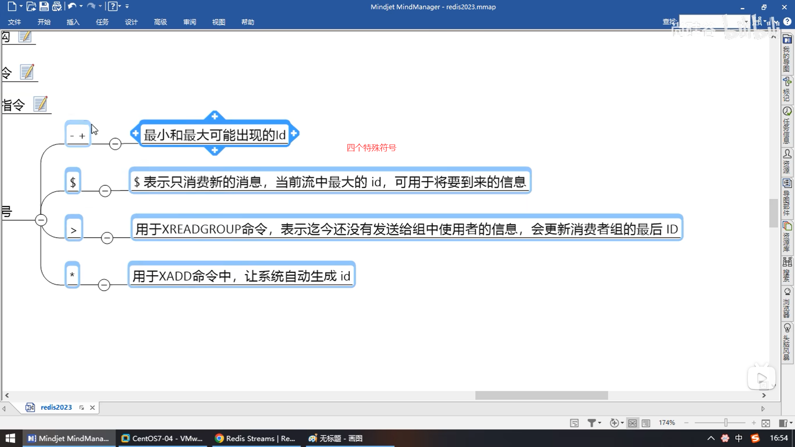Open the 我的导图 side panel icon

click(x=787, y=40)
